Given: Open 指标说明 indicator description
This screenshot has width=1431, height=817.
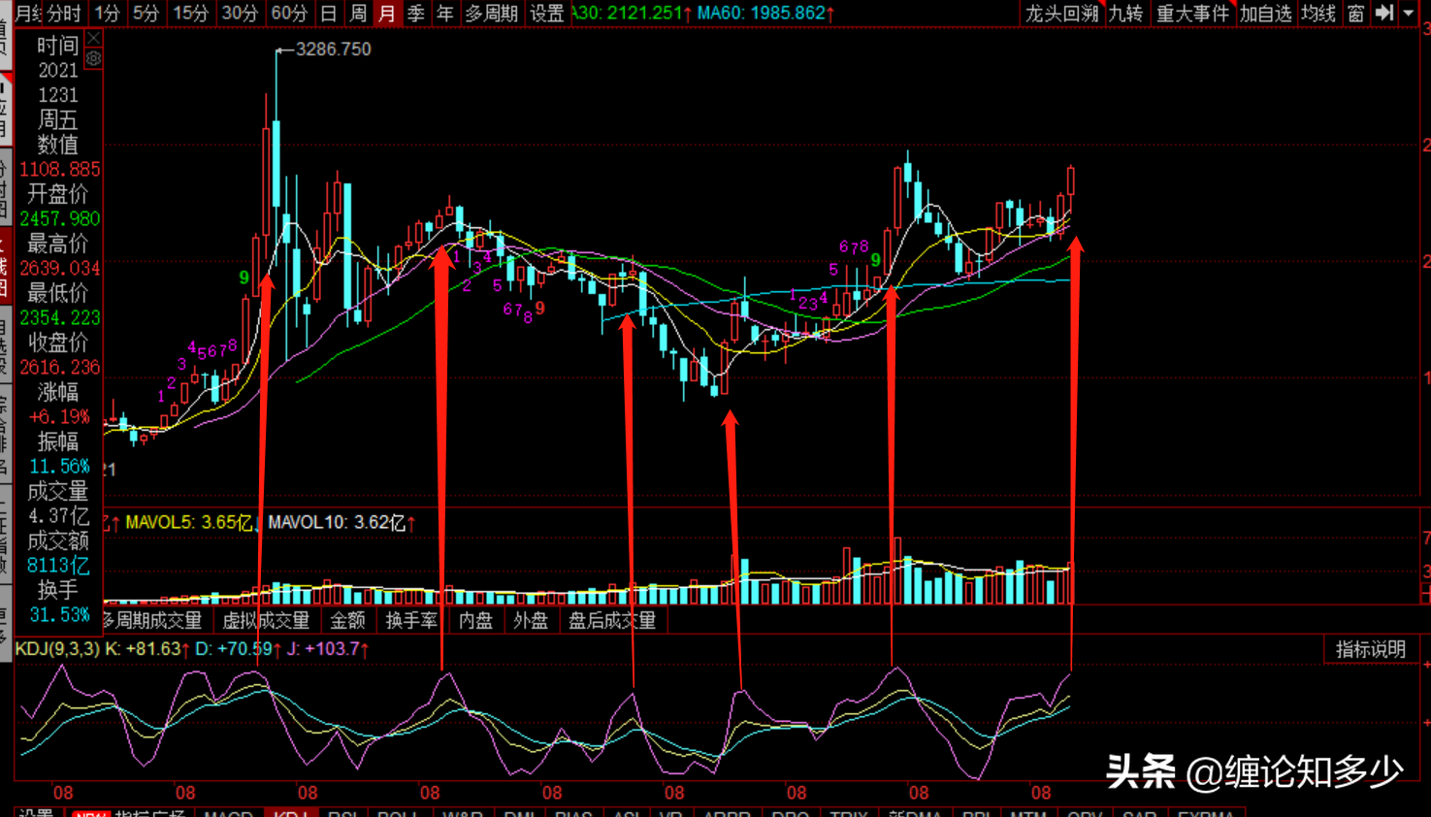Looking at the screenshot, I should coord(1371,649).
